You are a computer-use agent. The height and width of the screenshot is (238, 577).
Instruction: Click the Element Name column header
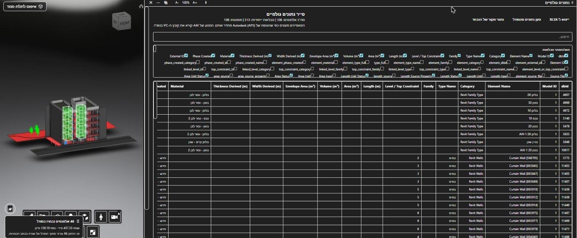pyautogui.click(x=513, y=86)
